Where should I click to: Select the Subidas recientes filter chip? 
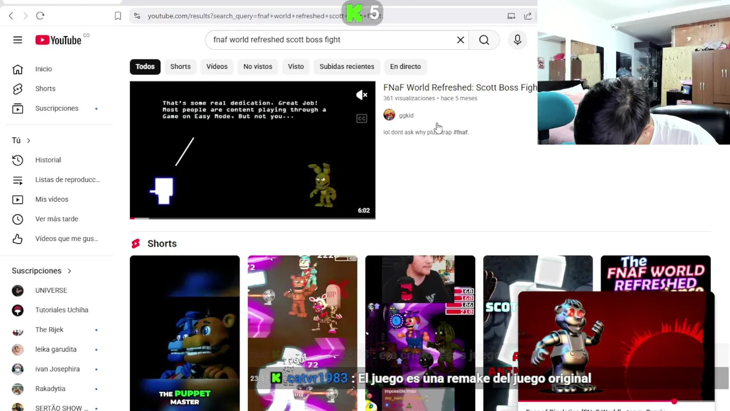pos(347,67)
